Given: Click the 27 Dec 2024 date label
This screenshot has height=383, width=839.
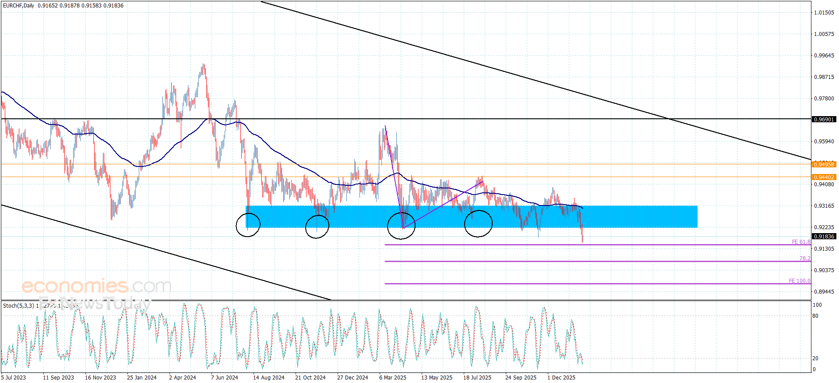Looking at the screenshot, I should coord(353,378).
